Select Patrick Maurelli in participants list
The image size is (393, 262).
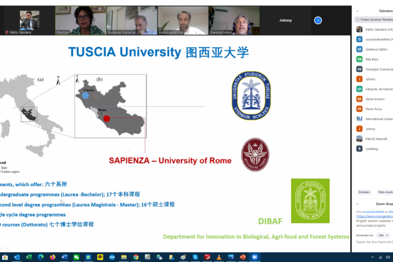[374, 139]
